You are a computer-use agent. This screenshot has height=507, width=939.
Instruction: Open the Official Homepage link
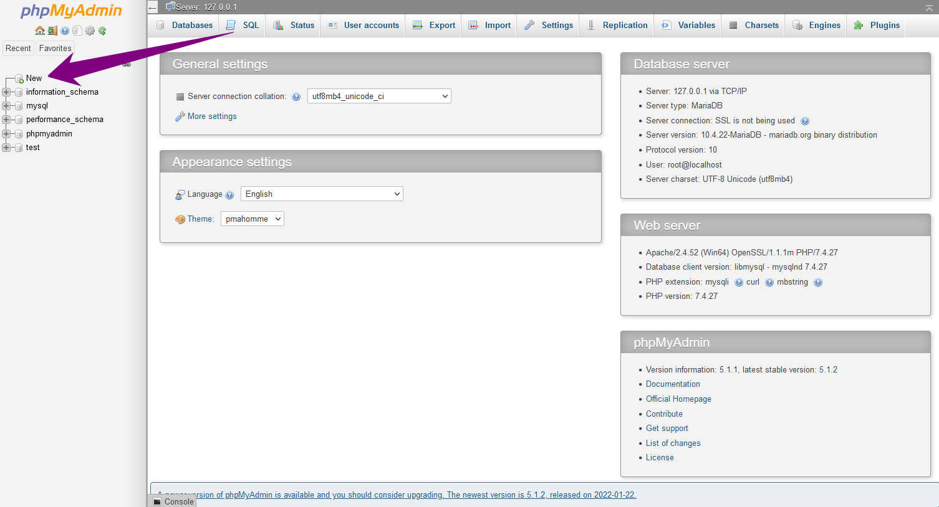pyautogui.click(x=678, y=399)
